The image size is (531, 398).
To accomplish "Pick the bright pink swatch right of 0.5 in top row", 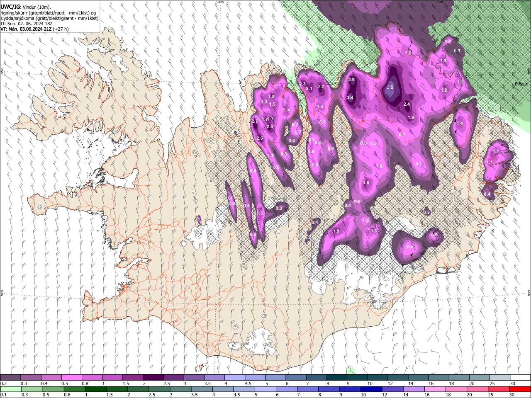I will coord(72,378).
